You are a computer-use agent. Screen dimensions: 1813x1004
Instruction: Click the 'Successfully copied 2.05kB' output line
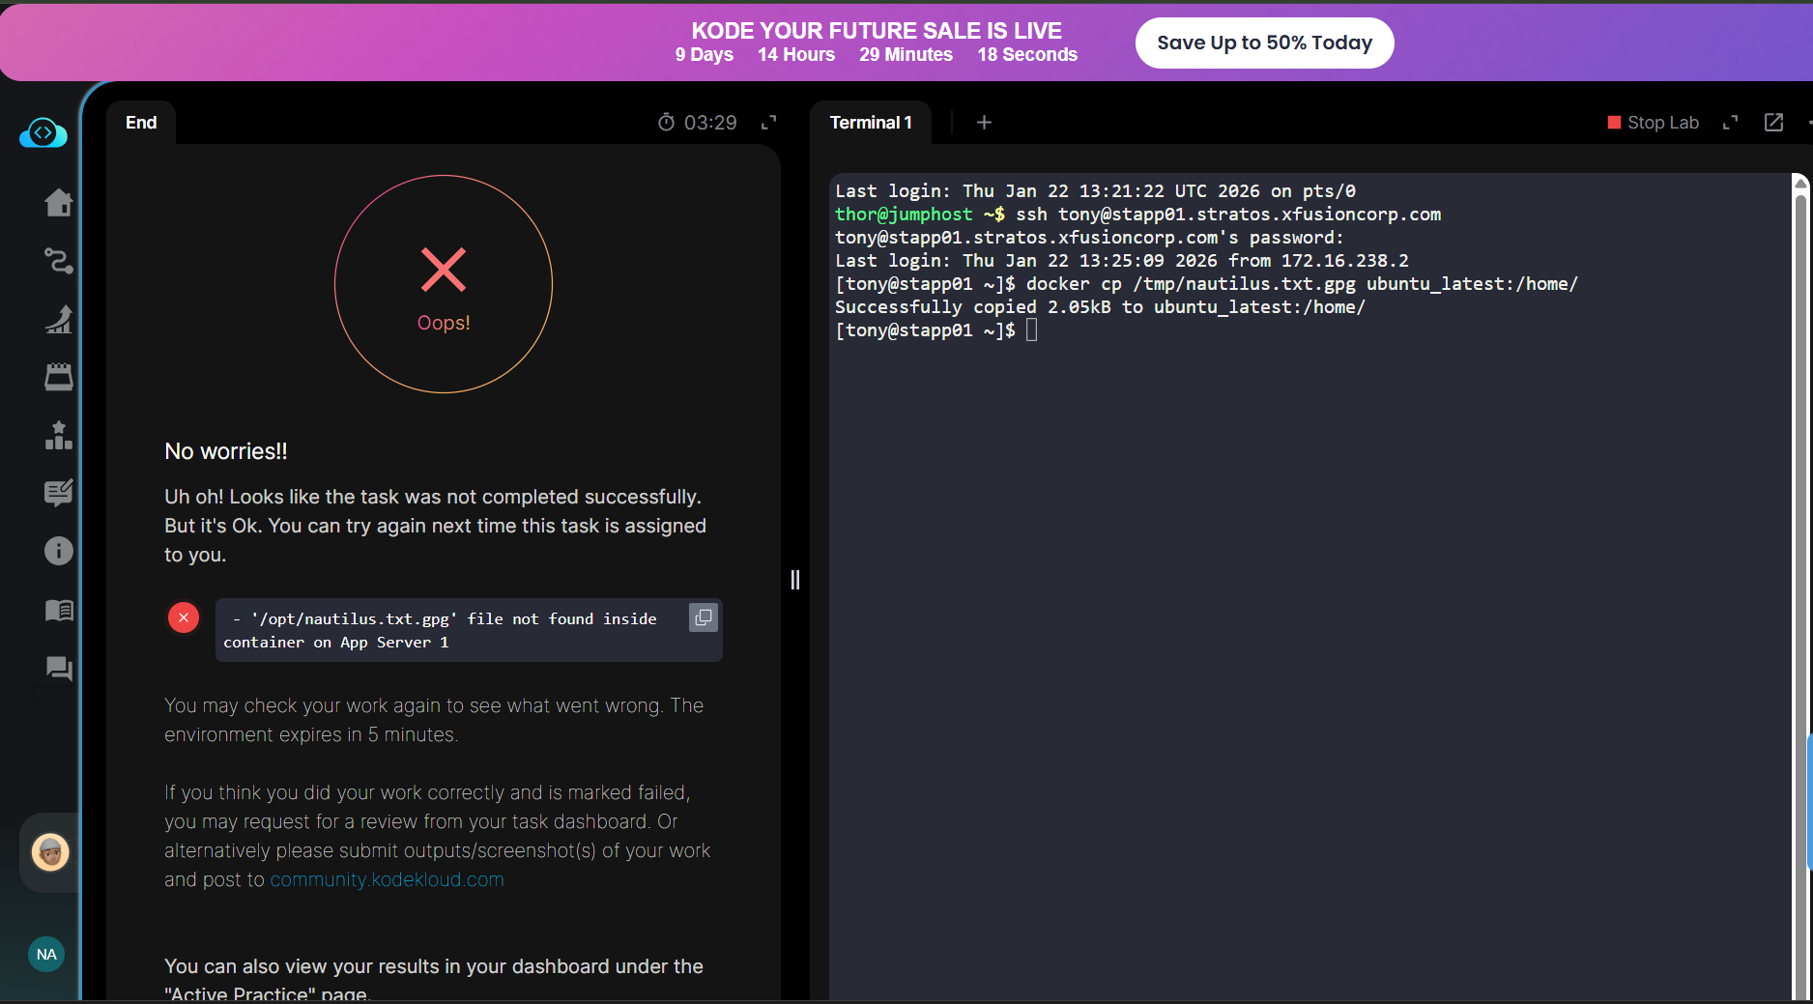coord(1100,307)
